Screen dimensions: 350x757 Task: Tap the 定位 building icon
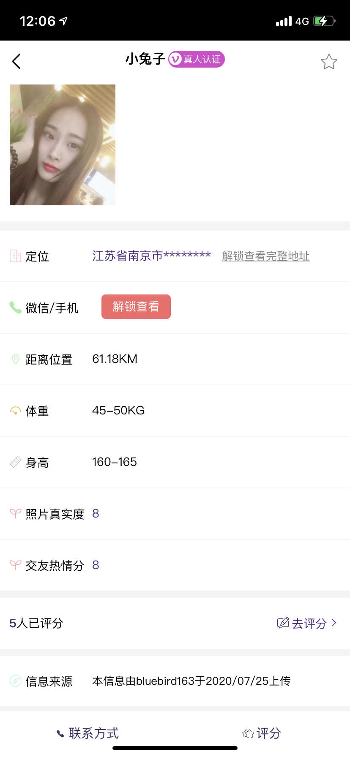point(16,256)
